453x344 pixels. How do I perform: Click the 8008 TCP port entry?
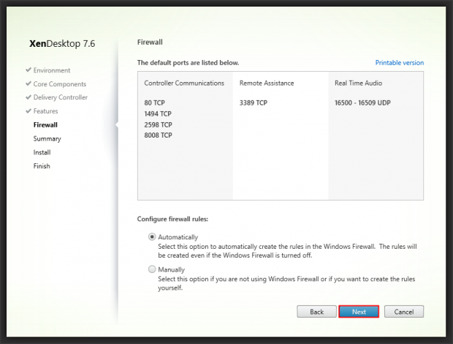(158, 135)
